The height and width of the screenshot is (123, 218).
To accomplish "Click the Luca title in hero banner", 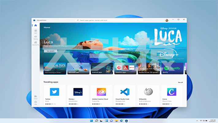I will click(48, 42).
